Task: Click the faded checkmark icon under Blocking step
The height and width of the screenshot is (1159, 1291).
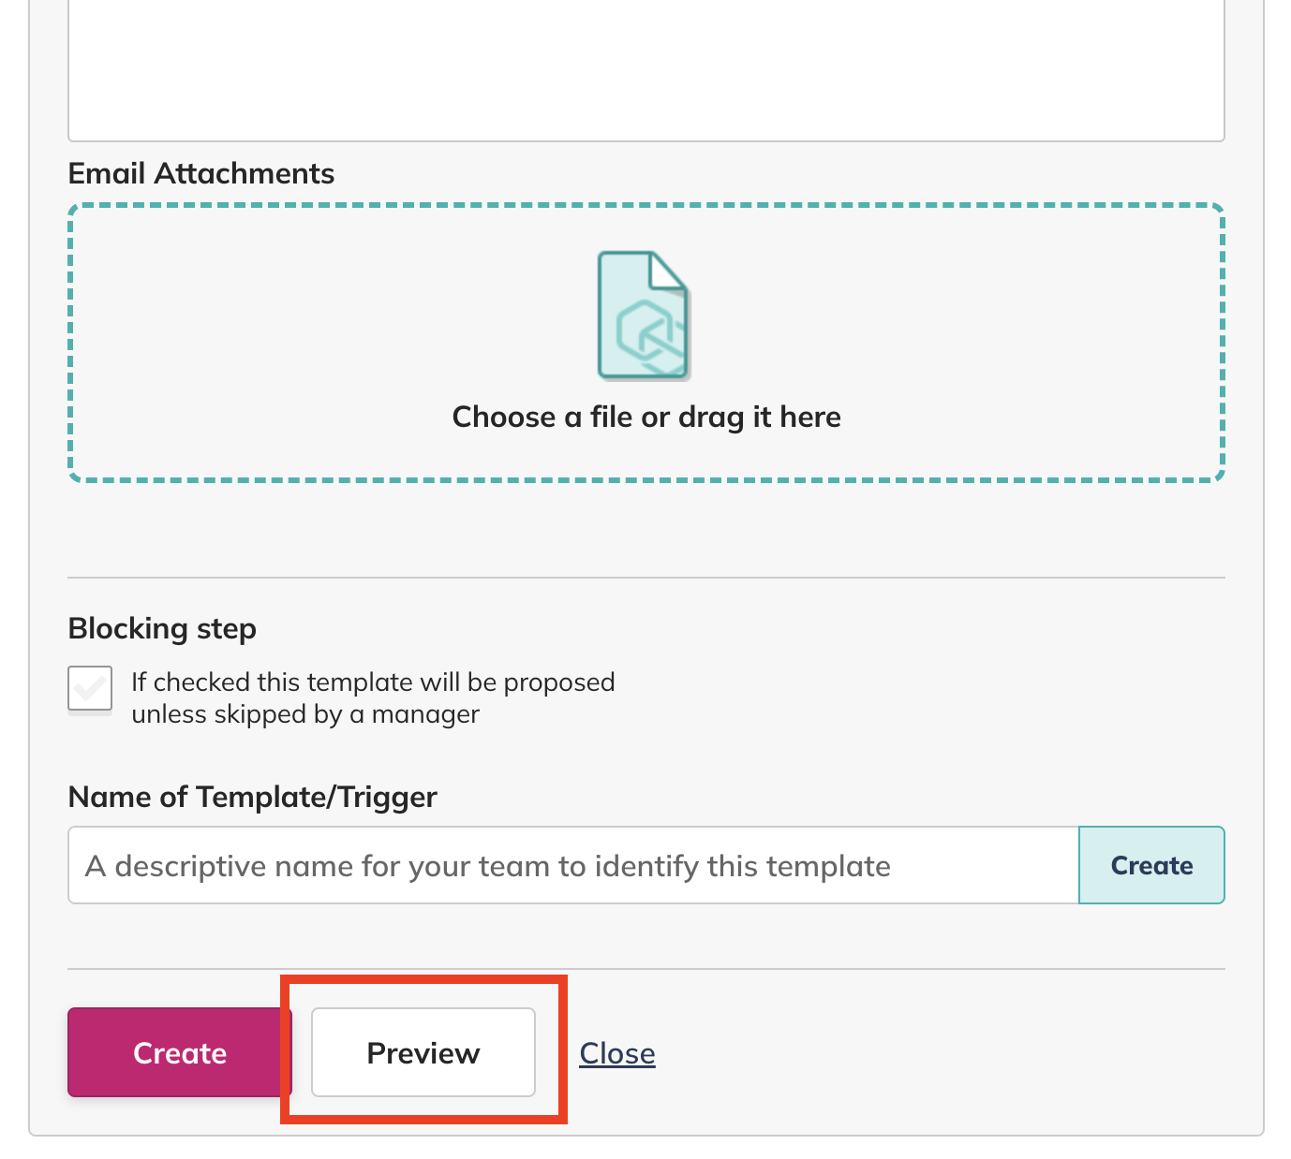Action: coord(90,689)
